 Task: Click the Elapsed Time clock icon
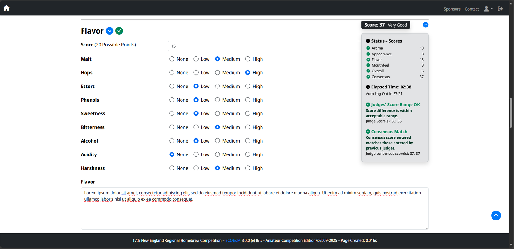point(368,87)
